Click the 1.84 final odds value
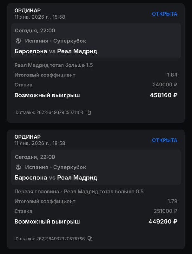Screen dimensions: 192x254 pos(172,75)
